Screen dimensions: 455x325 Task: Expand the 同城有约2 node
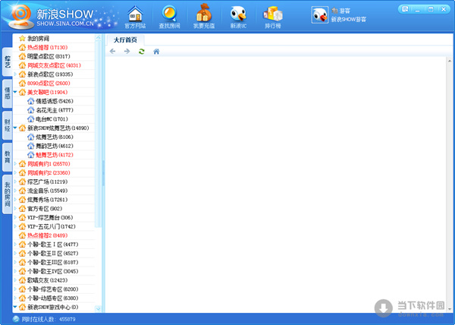(x=15, y=173)
